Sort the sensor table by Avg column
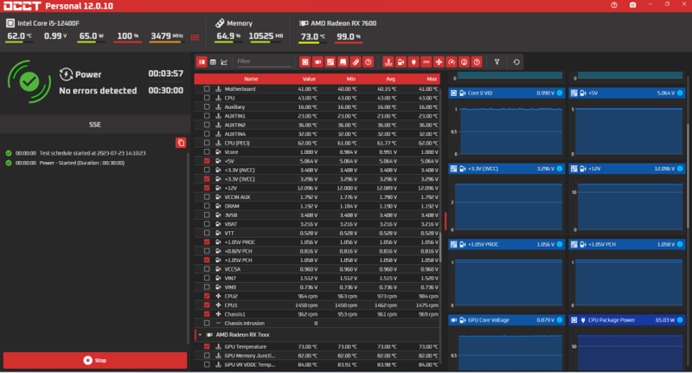This screenshot has height=373, width=692. tap(391, 79)
